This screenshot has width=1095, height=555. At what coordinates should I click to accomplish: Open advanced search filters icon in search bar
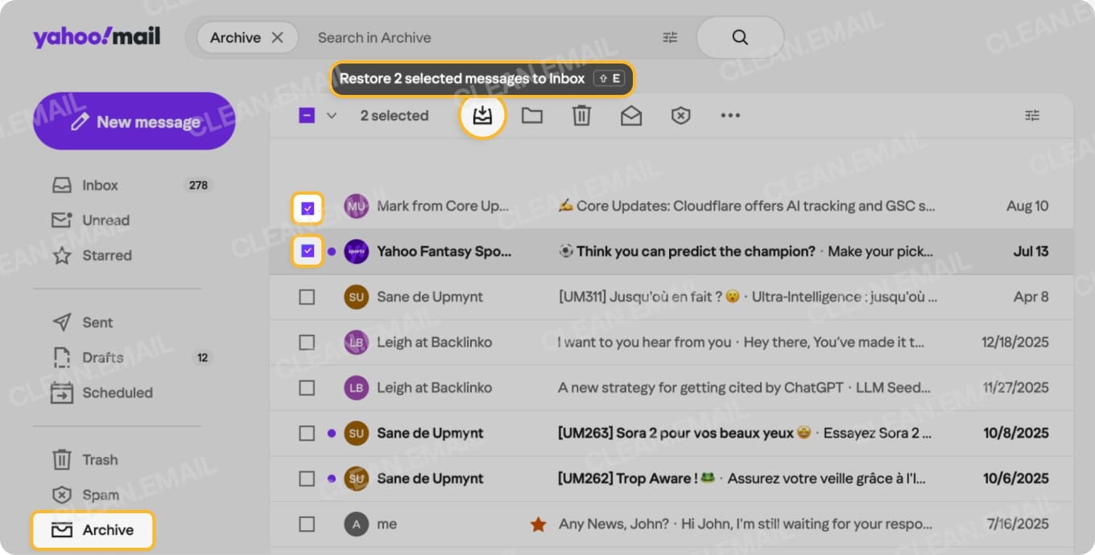670,37
